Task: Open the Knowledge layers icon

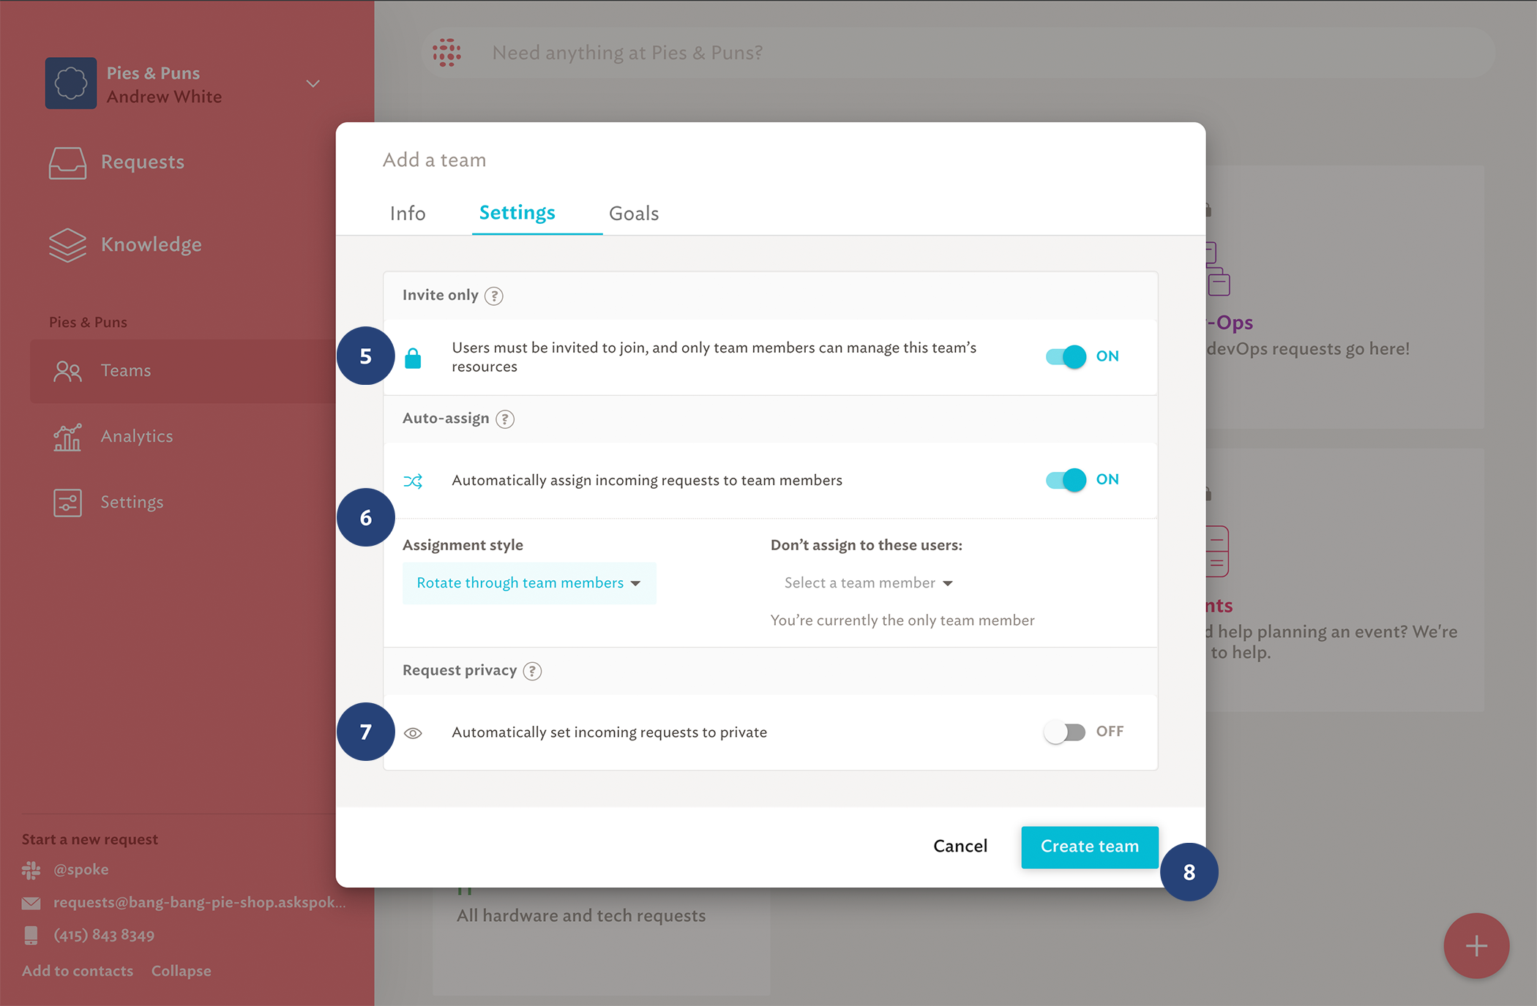Action: click(67, 244)
